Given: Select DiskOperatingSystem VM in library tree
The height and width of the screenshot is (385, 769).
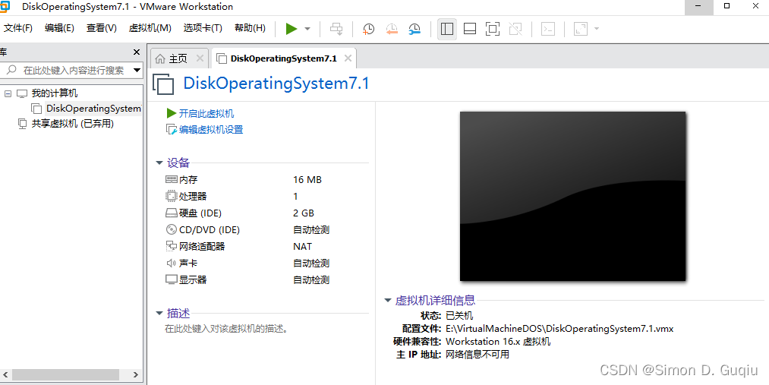Looking at the screenshot, I should [x=93, y=109].
